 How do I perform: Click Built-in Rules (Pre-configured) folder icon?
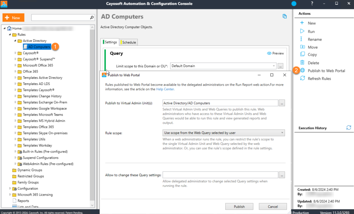(20, 152)
